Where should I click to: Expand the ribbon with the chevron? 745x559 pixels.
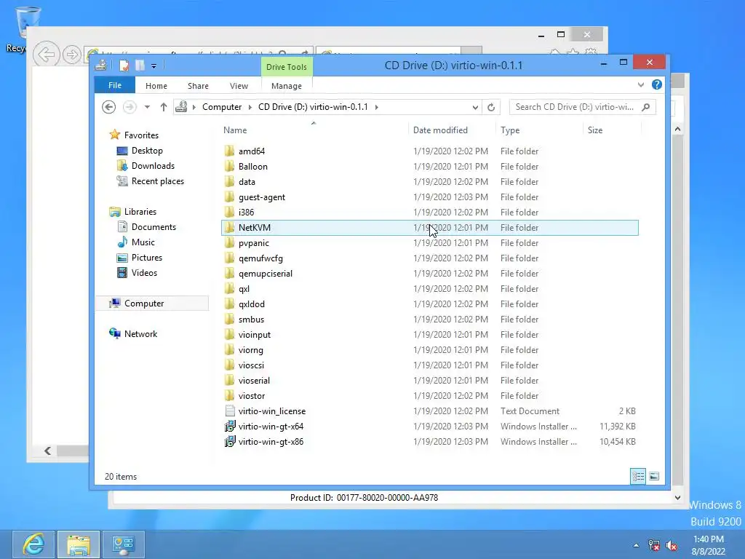[x=640, y=85]
